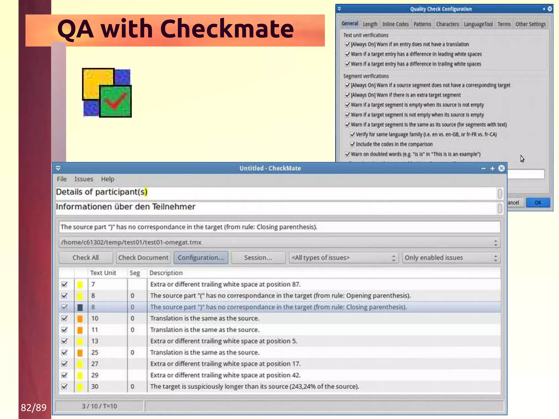The image size is (559, 419).
Task: Toggle checkbox for Text Unit 25 issue
Action: click(x=64, y=352)
